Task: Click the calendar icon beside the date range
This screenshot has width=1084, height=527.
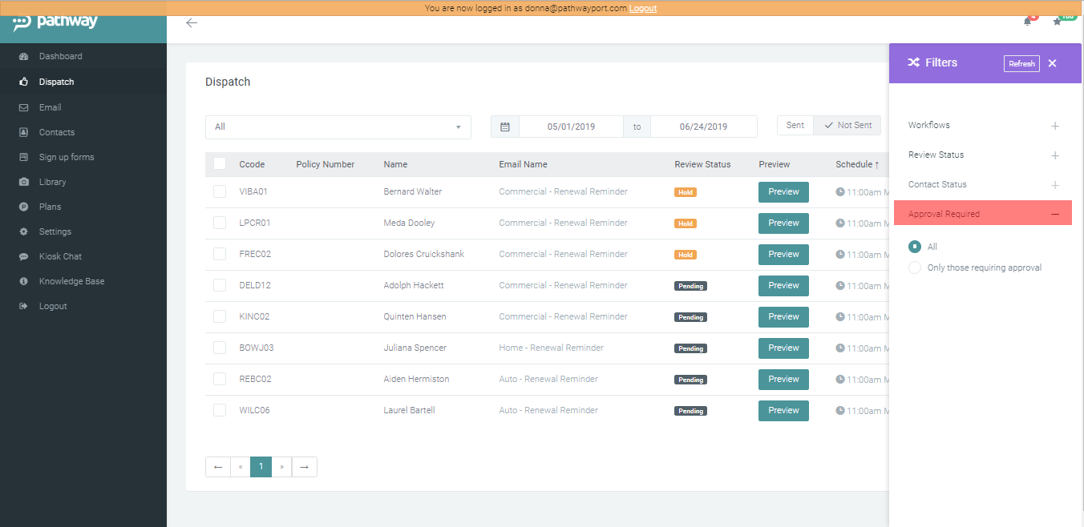Action: pyautogui.click(x=504, y=126)
